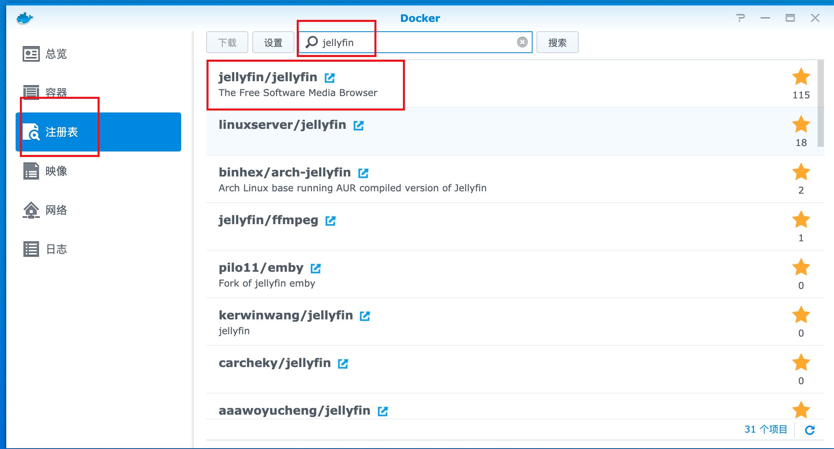Screen dimensions: 834x449
Task: Open external link icon for kerwinwang/jellyfin
Action: coord(365,316)
